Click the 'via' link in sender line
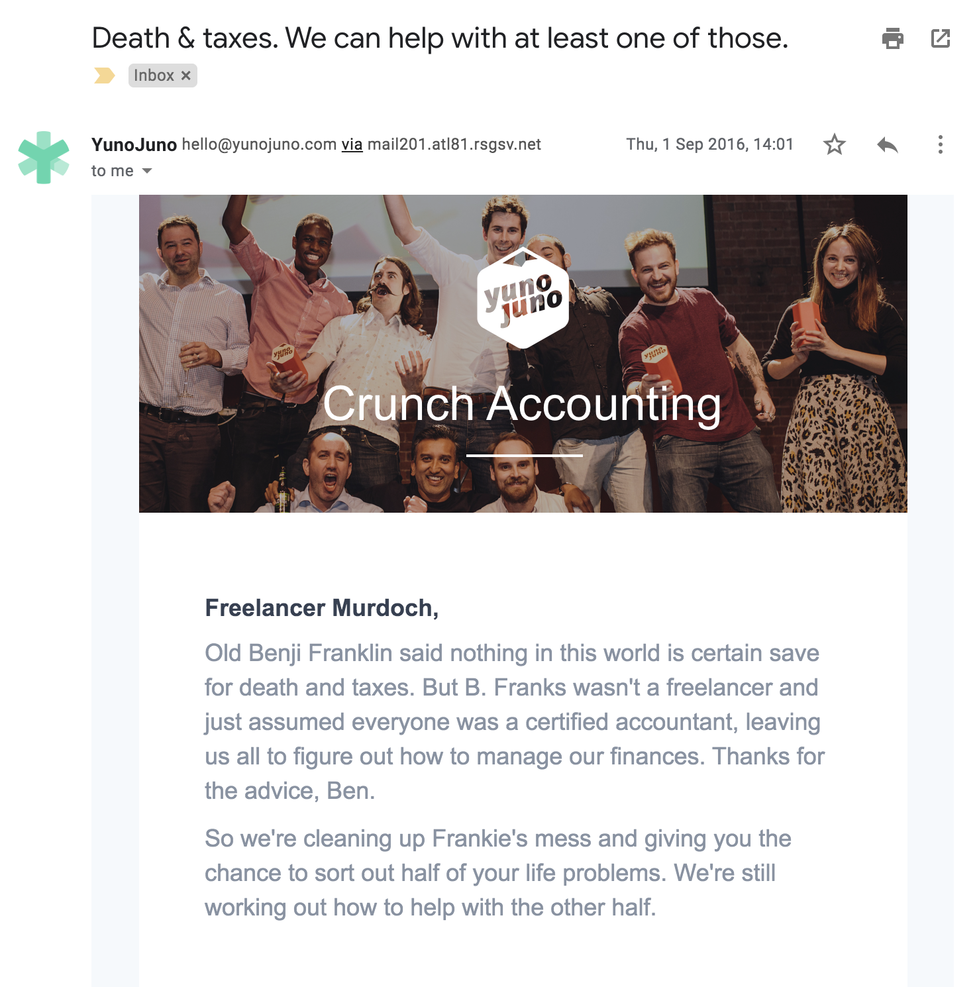Viewport: 979px width, 987px height. coord(352,144)
